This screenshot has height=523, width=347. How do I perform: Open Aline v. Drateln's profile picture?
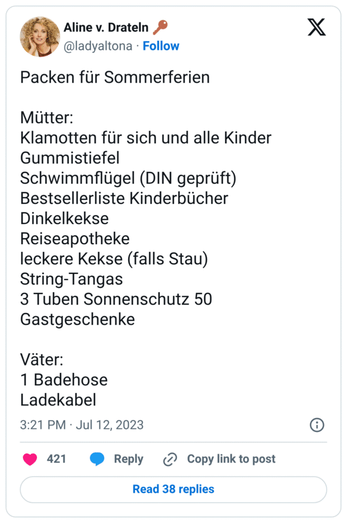point(40,36)
